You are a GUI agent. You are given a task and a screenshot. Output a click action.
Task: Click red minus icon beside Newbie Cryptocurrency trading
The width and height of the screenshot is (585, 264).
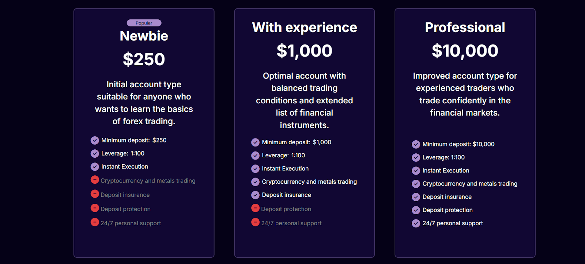95,180
